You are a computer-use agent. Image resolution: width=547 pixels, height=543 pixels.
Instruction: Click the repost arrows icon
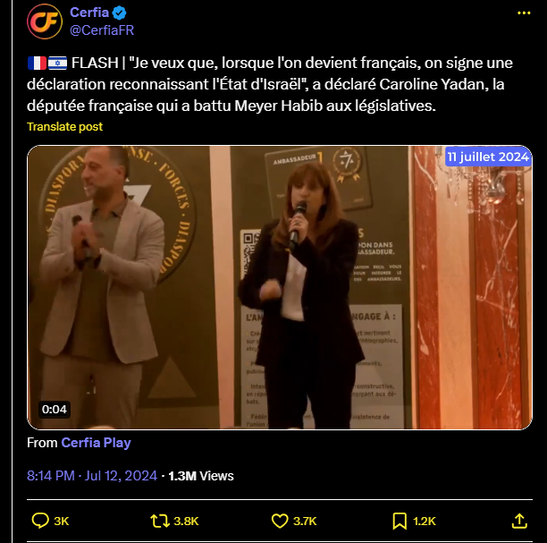pyautogui.click(x=160, y=521)
